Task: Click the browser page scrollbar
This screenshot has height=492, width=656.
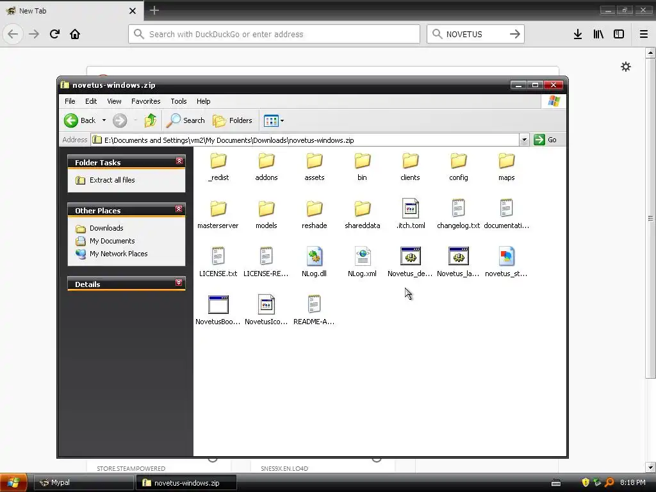Action: 650,218
